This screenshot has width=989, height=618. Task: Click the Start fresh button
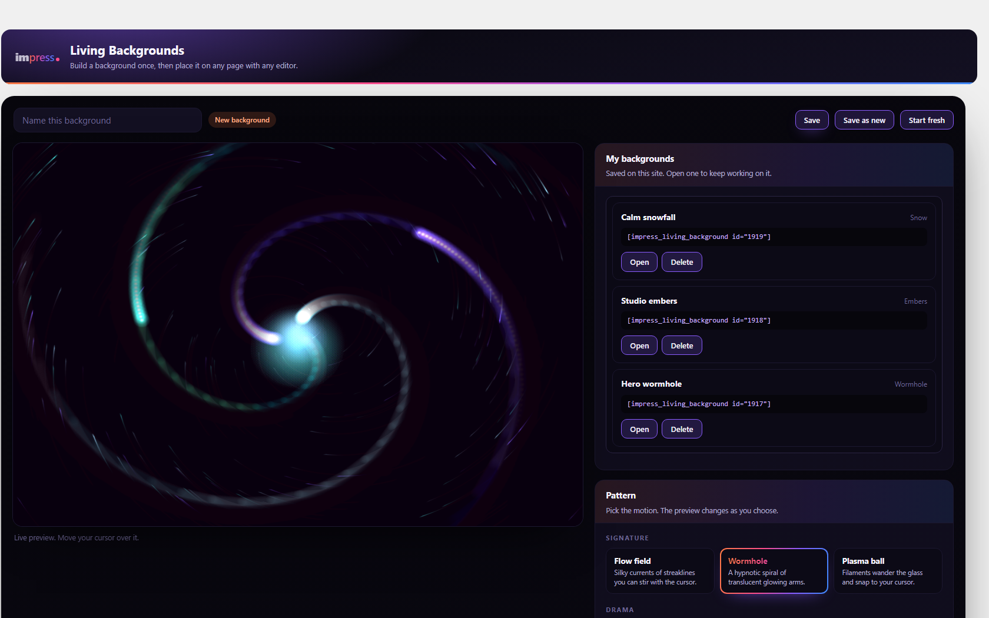[927, 120]
